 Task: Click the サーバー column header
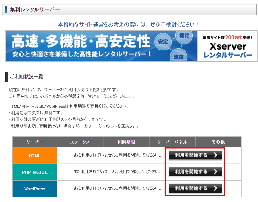tap(35, 142)
